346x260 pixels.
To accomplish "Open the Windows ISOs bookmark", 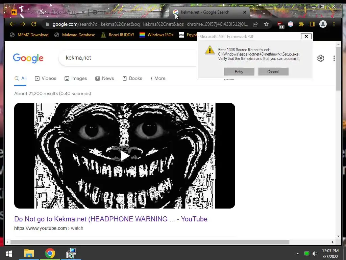I will click(x=156, y=35).
